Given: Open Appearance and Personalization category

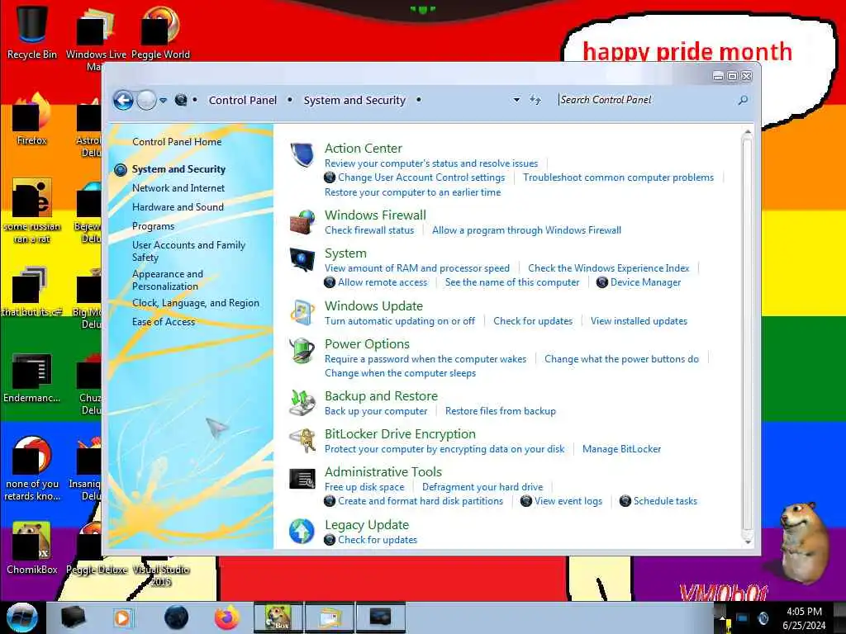Looking at the screenshot, I should coord(168,281).
